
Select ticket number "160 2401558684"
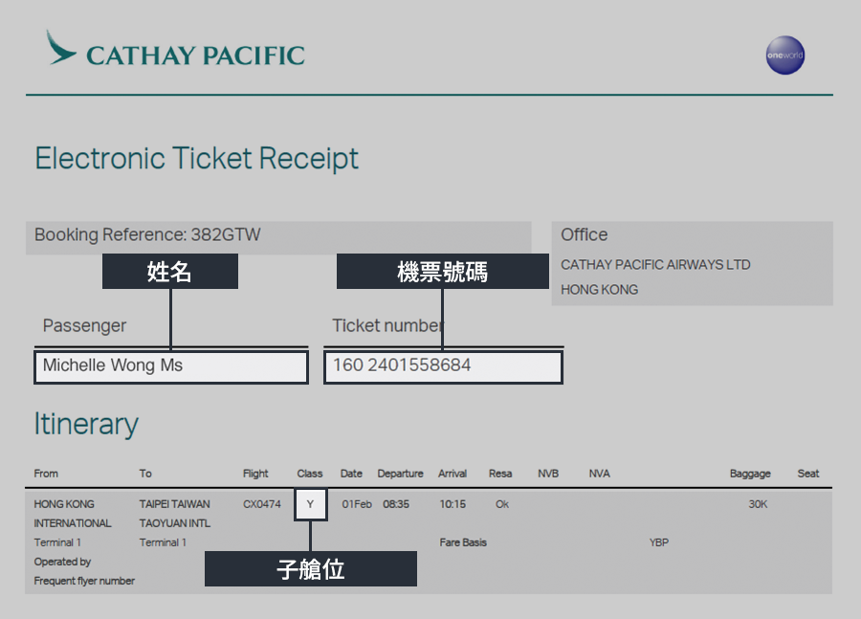point(402,365)
